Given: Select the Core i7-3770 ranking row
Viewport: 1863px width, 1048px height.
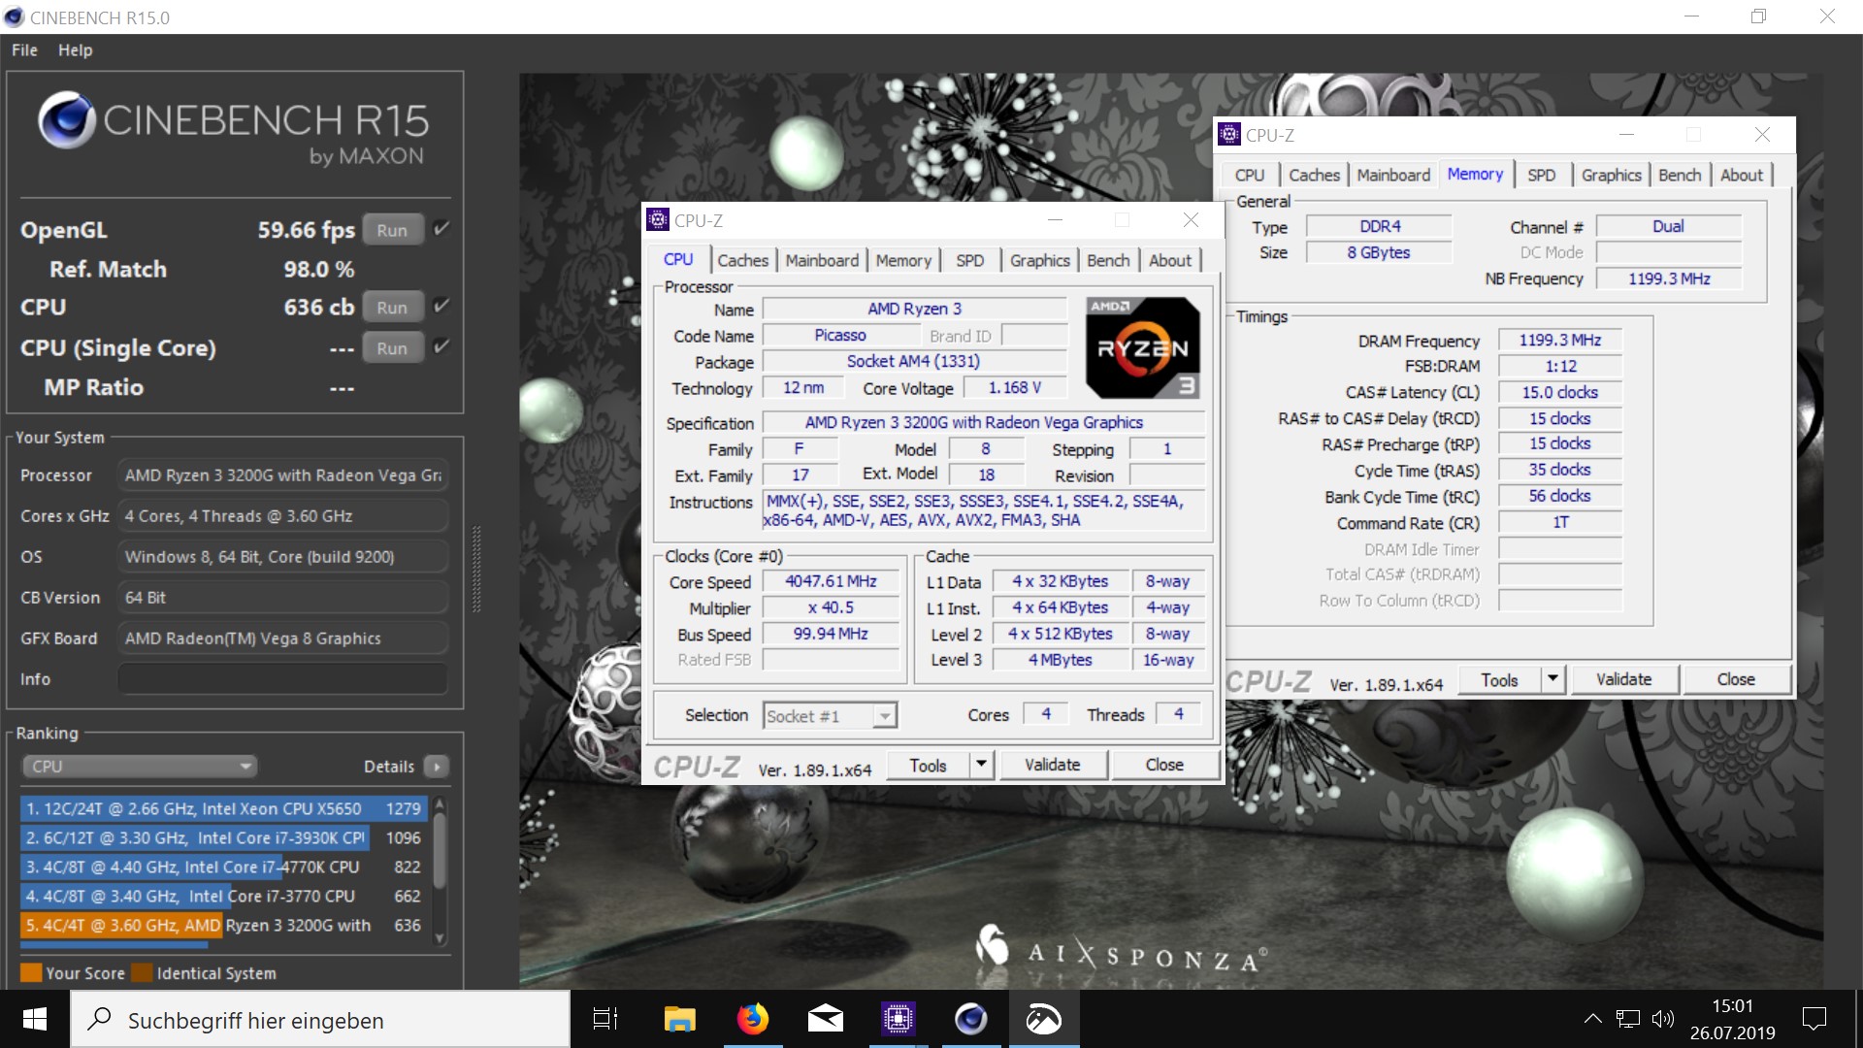Looking at the screenshot, I should 223,896.
